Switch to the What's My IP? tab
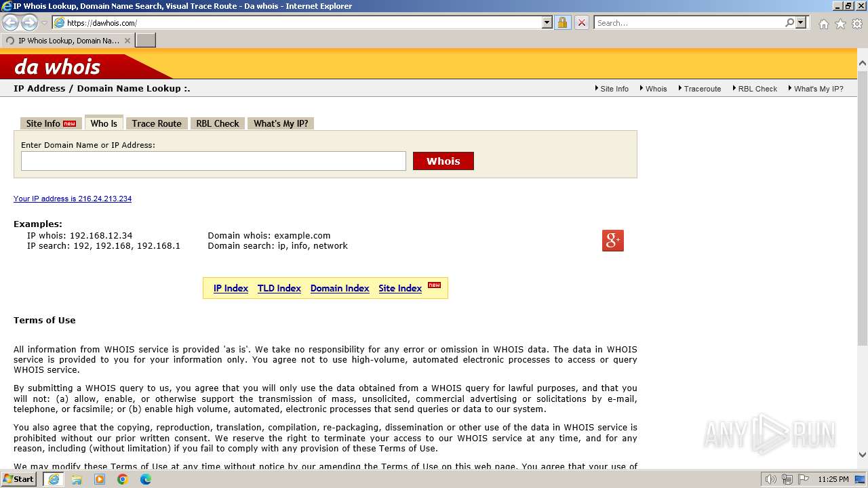 click(281, 123)
